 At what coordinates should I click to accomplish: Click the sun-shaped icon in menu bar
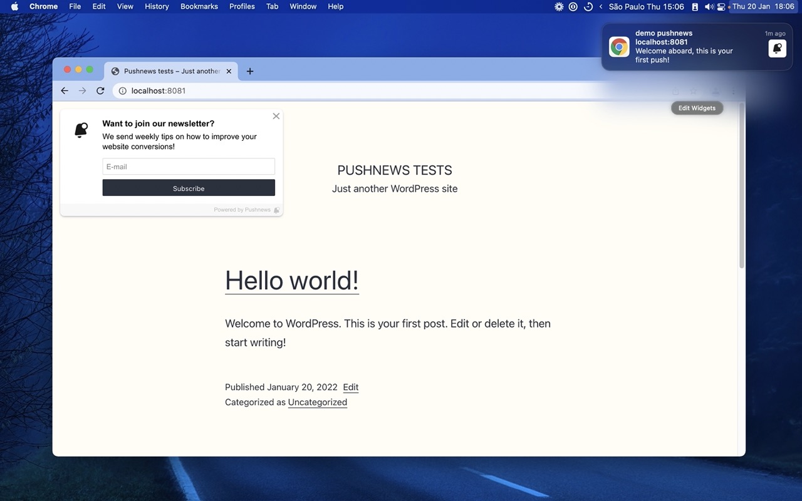click(559, 6)
